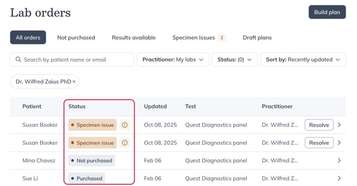This screenshot has width=357, height=186.
Task: Remove Dr. Wilfred Zaius PhD filter chip
Action: click(74, 82)
